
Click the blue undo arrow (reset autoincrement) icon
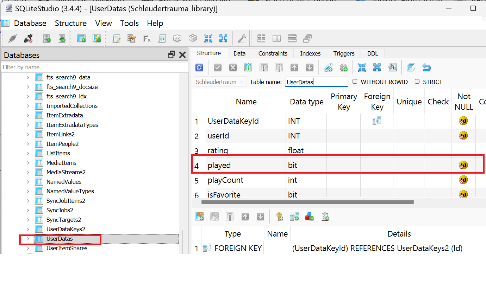426,67
